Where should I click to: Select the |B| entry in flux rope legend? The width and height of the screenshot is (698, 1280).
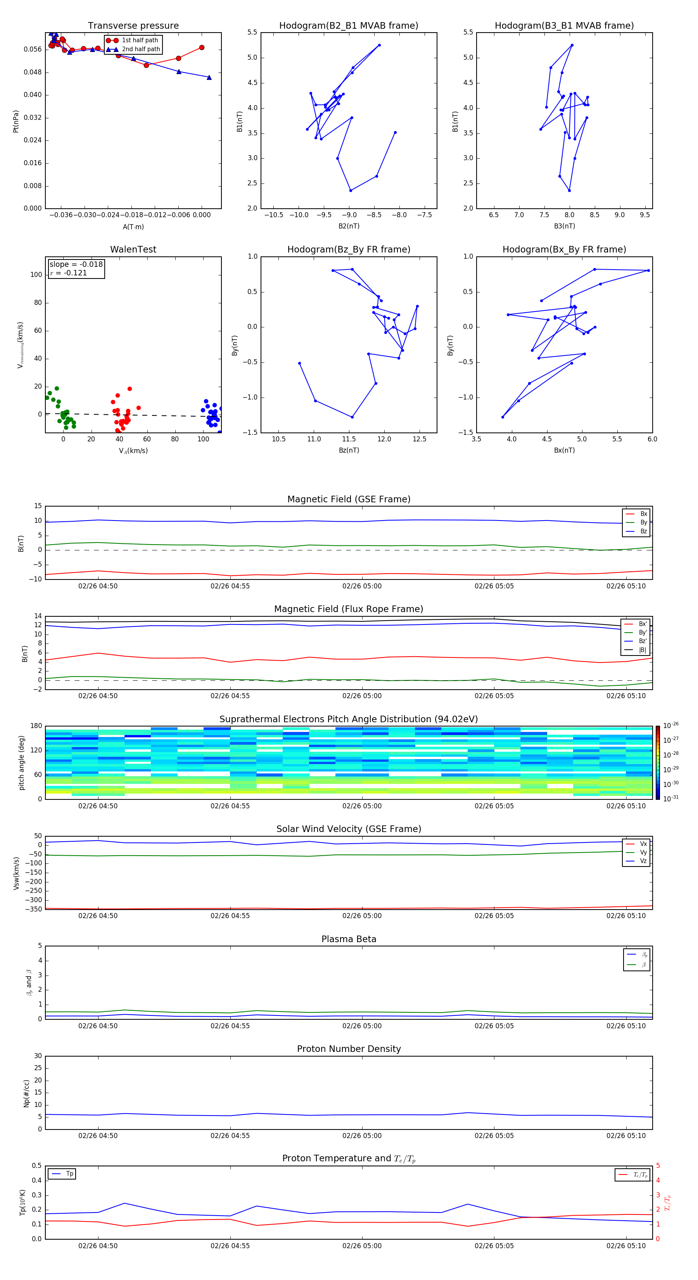(x=636, y=650)
